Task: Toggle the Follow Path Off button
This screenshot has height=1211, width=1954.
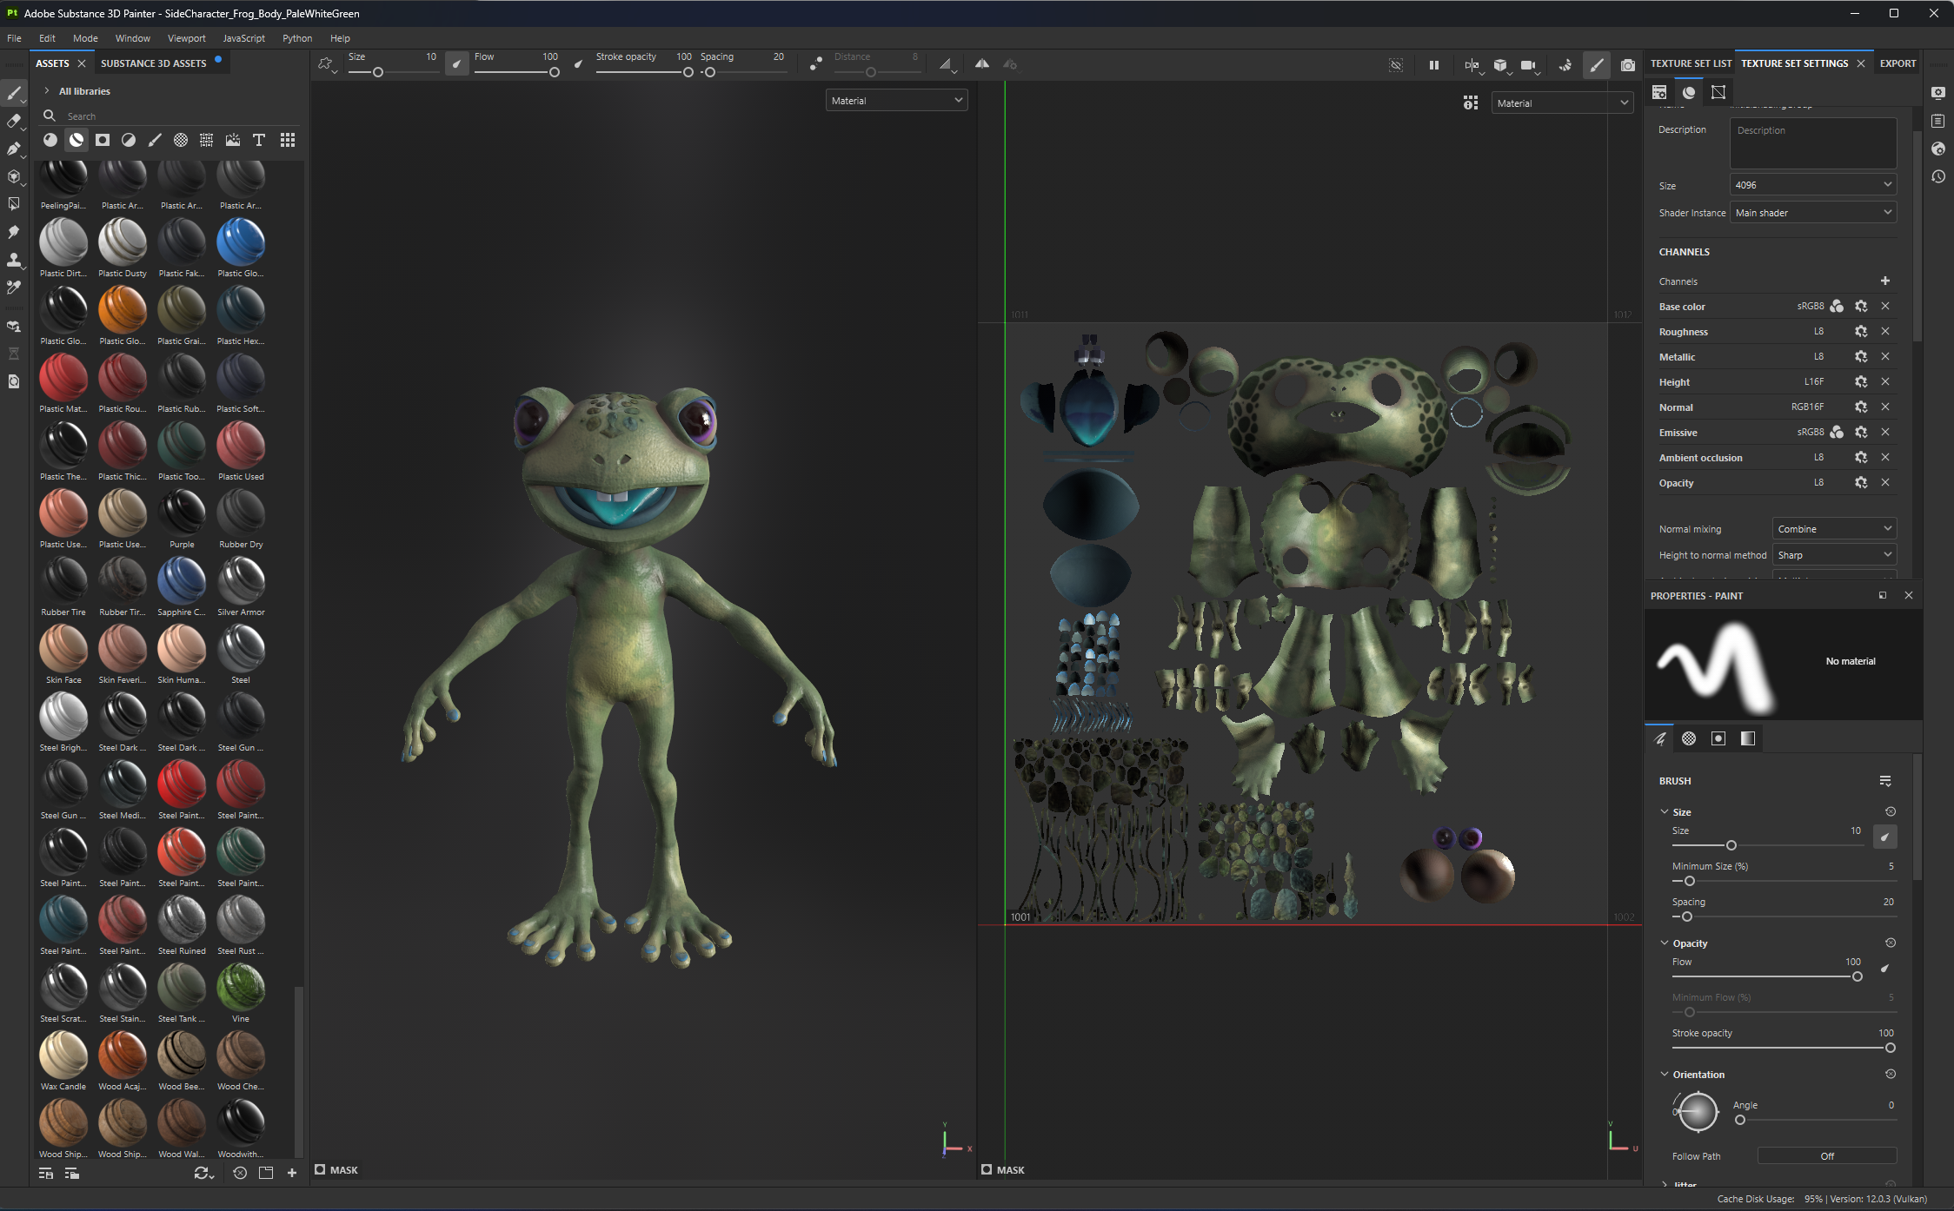Action: (x=1827, y=1155)
